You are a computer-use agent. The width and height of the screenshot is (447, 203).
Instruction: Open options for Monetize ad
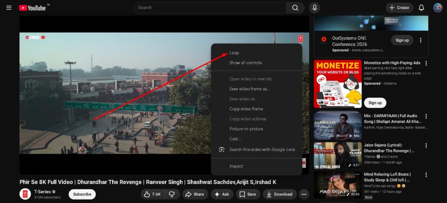(426, 63)
